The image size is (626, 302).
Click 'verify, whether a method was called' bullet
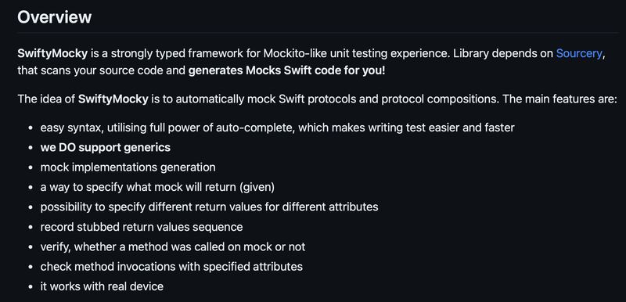pos(172,247)
